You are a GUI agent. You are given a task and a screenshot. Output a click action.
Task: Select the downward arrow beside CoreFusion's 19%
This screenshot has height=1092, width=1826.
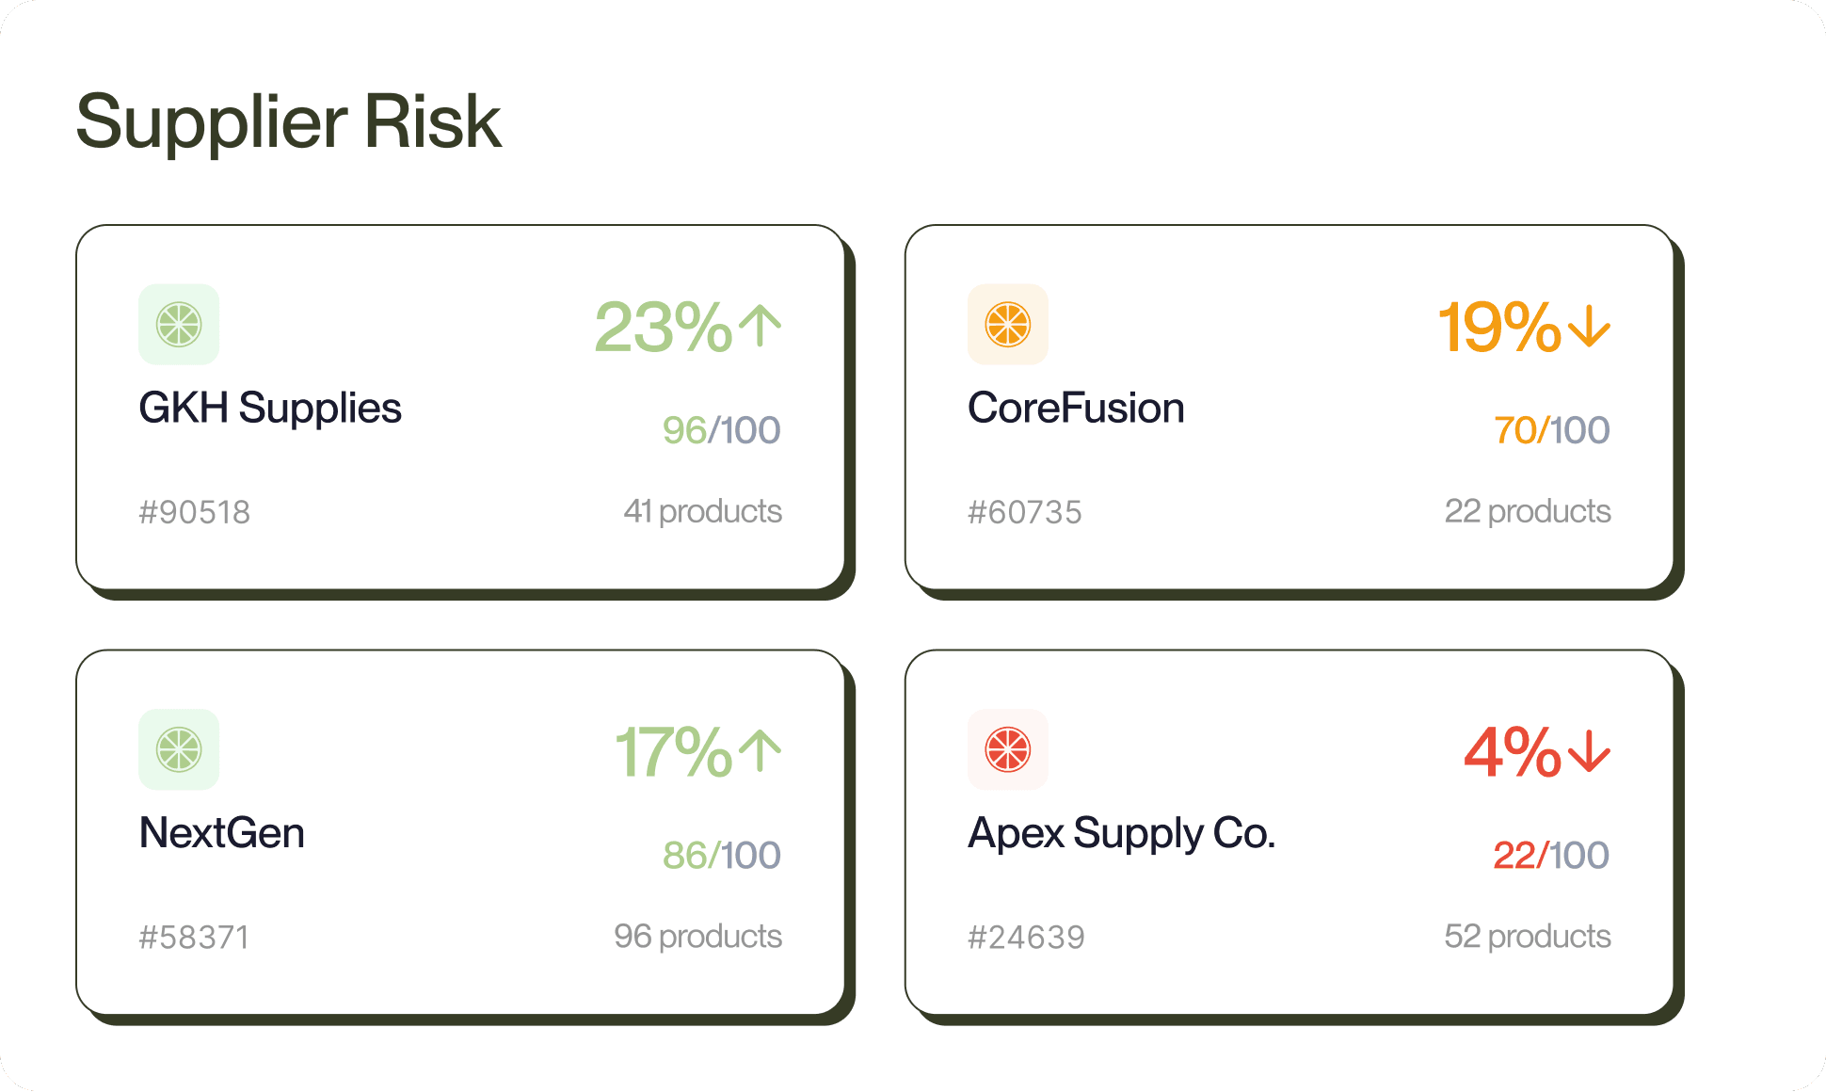tap(1589, 328)
